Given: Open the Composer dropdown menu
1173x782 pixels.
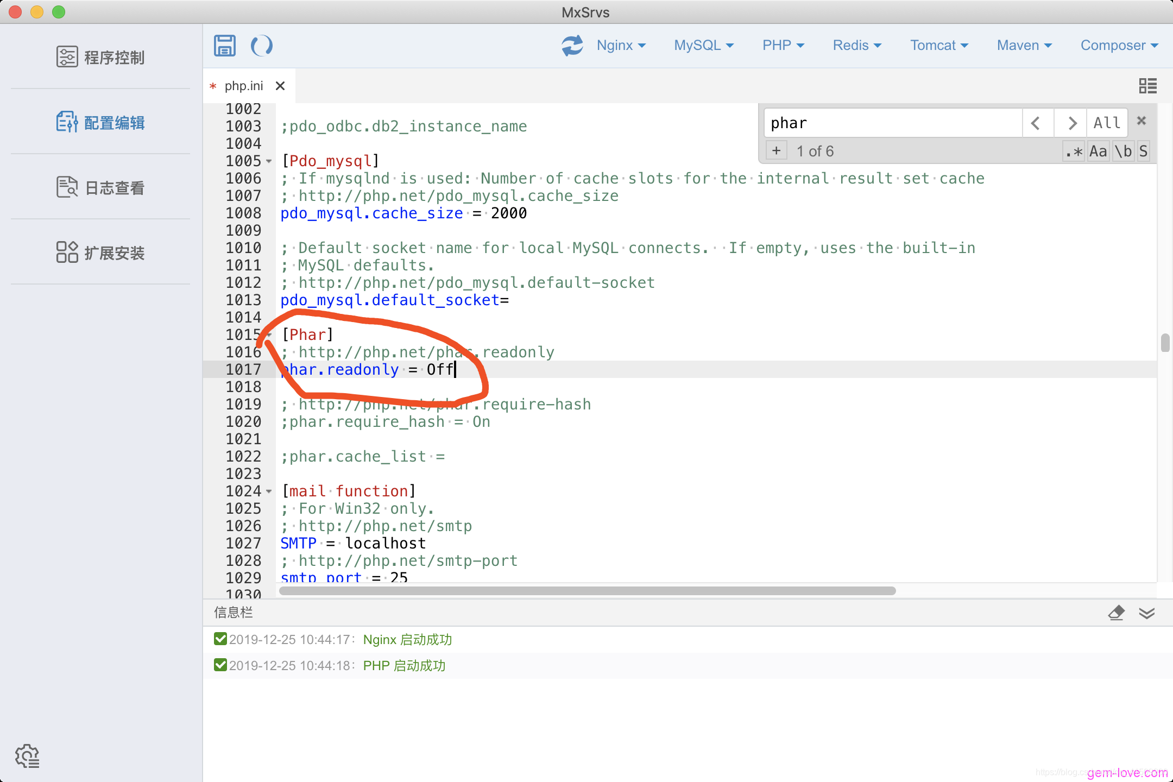Looking at the screenshot, I should (1119, 46).
